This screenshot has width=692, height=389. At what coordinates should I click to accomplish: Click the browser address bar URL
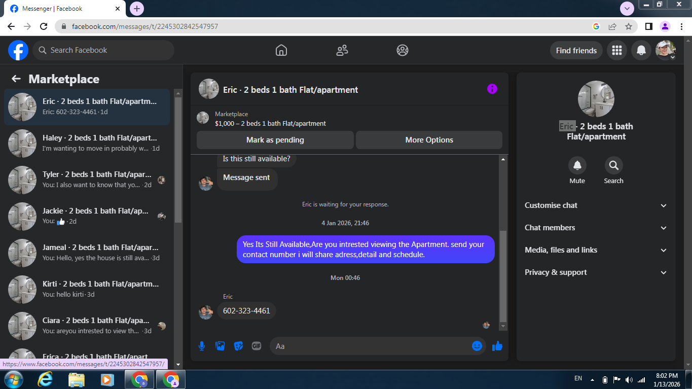[145, 26]
